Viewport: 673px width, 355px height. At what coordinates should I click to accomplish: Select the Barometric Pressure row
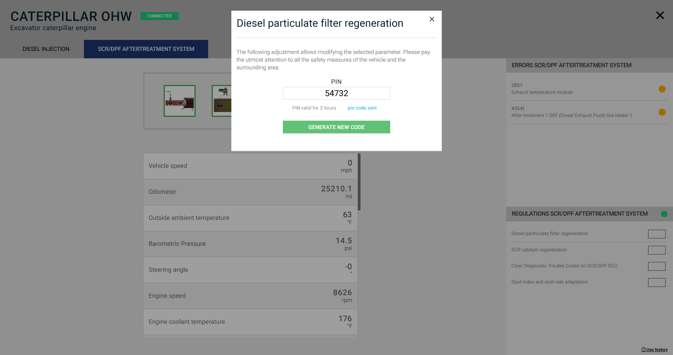pyautogui.click(x=250, y=244)
